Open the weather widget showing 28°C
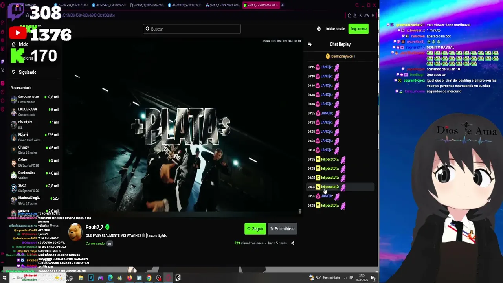The image size is (503, 283). coord(325,278)
